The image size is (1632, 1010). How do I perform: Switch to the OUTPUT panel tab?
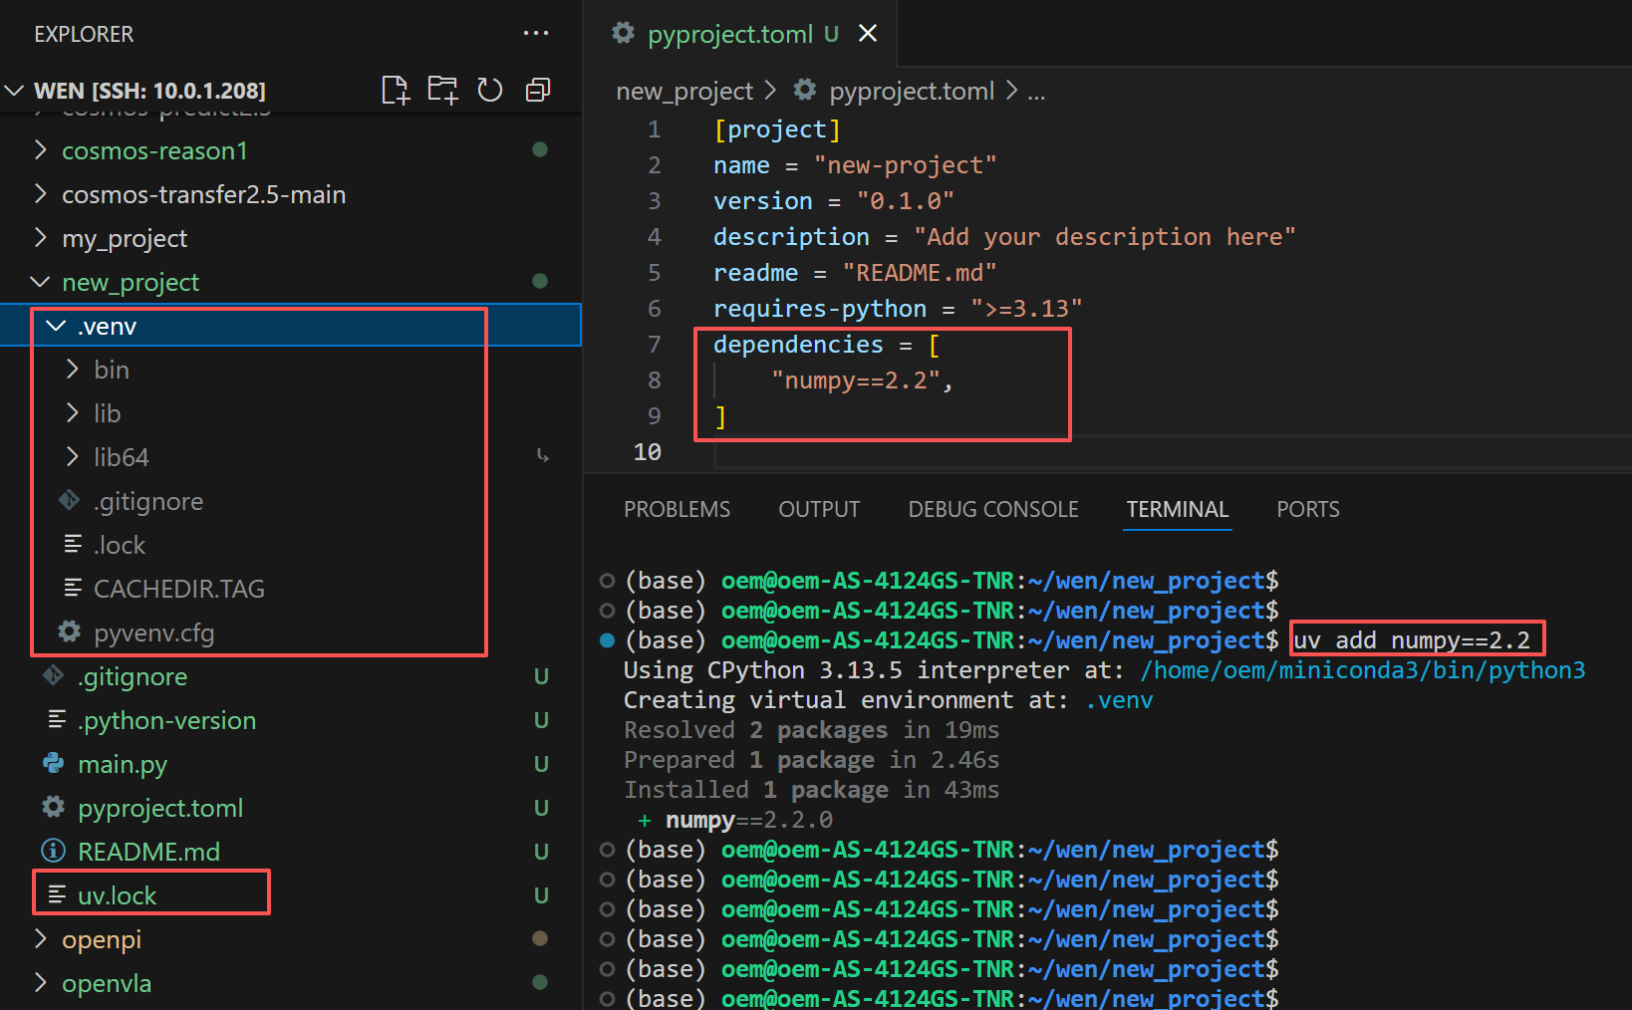[819, 509]
